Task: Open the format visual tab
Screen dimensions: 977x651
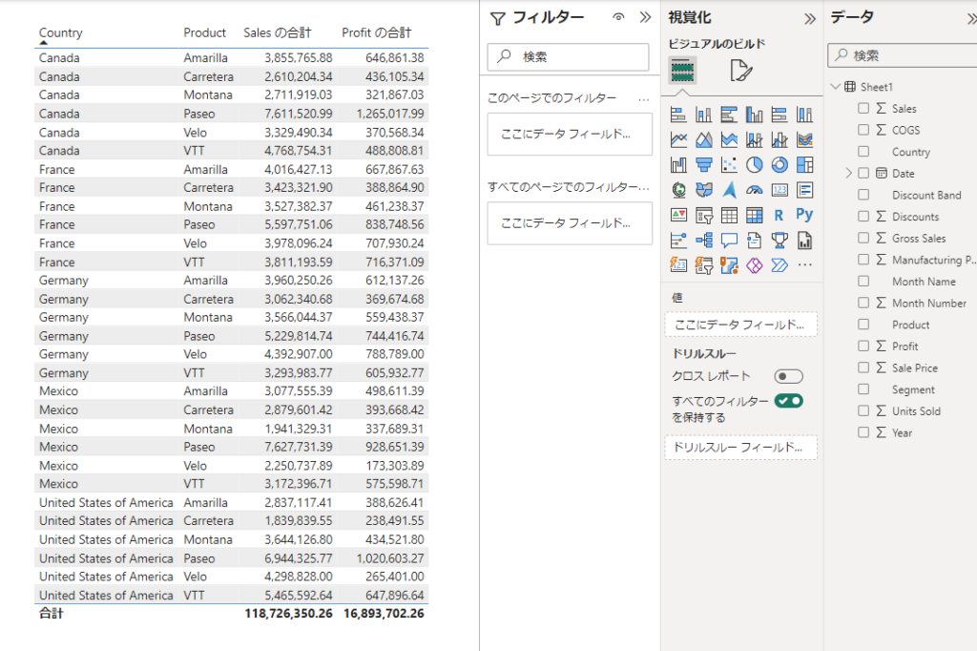Action: point(738,71)
